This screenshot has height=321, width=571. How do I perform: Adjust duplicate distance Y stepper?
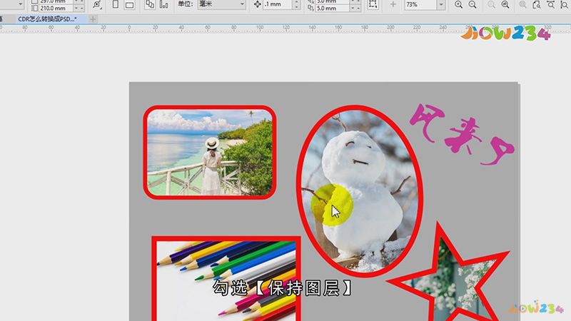point(355,8)
